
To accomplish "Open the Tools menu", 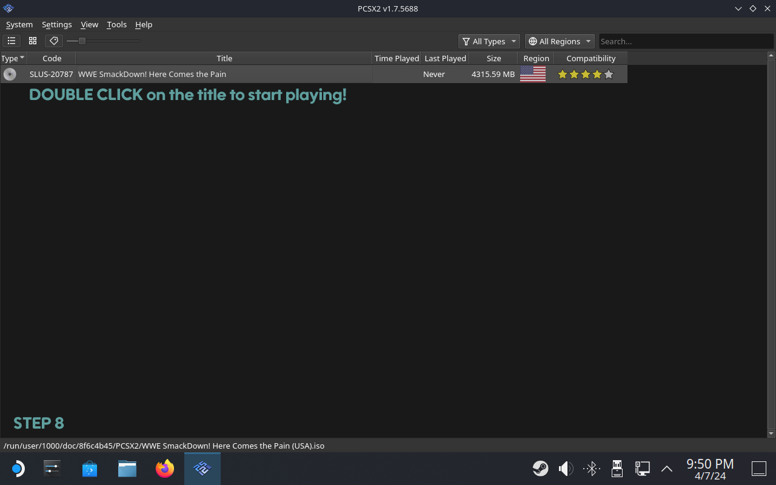I will (x=116, y=24).
